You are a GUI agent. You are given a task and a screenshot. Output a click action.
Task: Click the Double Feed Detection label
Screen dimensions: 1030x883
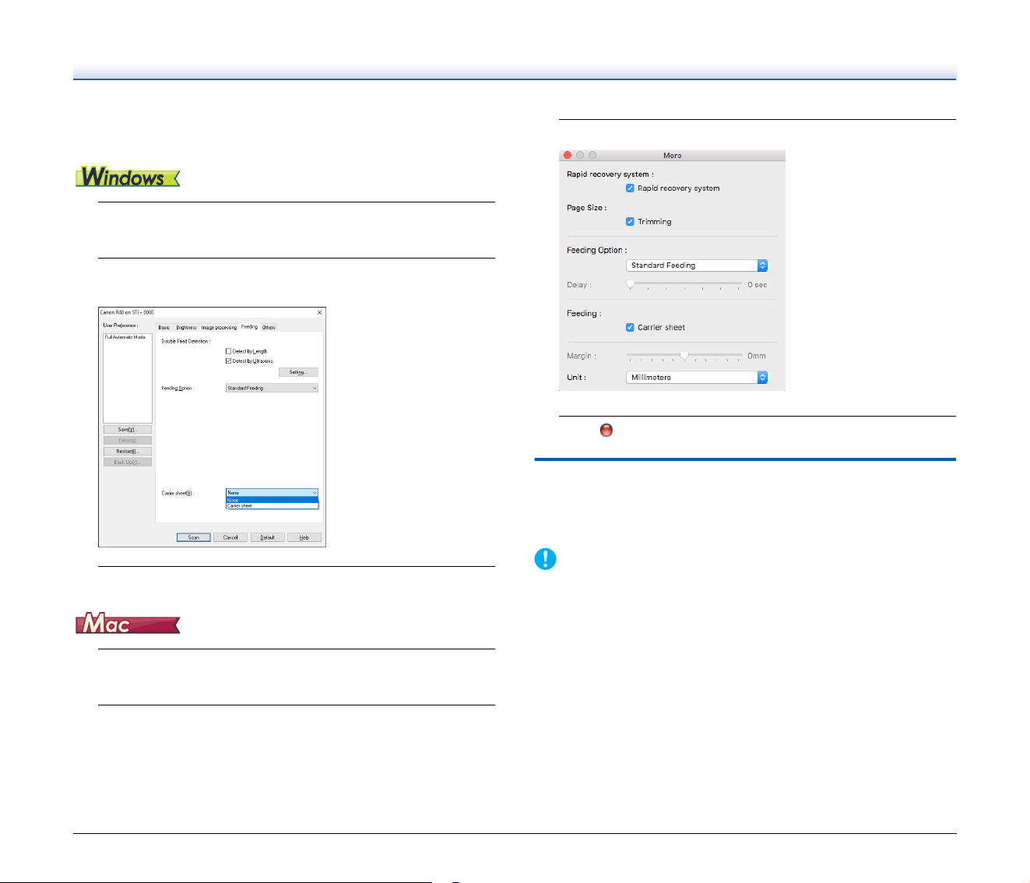pyautogui.click(x=186, y=341)
